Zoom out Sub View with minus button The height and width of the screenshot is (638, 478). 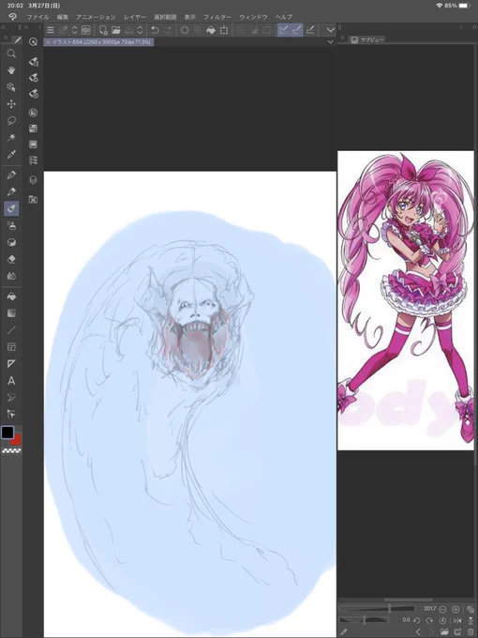[x=442, y=609]
